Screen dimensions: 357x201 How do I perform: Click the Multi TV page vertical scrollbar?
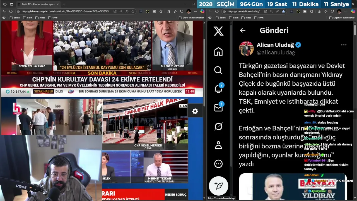pyautogui.click(x=205, y=73)
